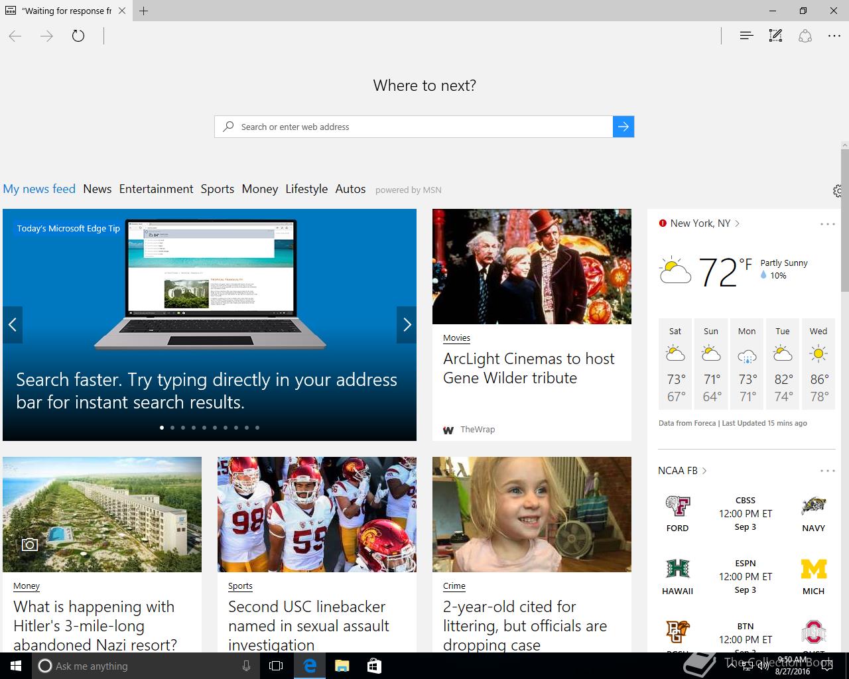Screen dimensions: 849x679
Task: Click TheWrap source logo
Action: click(x=448, y=430)
